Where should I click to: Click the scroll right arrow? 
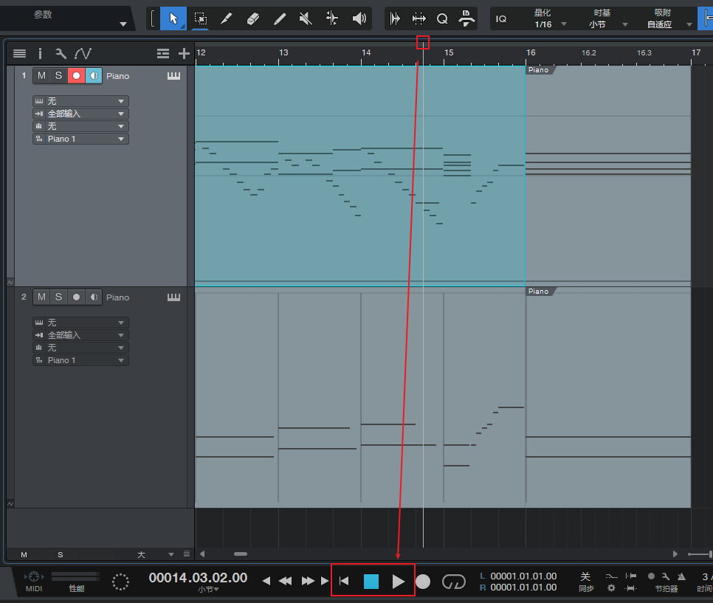pos(675,554)
